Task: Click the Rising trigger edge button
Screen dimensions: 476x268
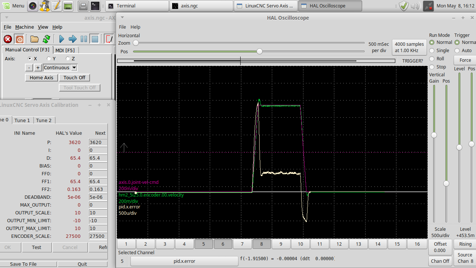Action: [465, 244]
